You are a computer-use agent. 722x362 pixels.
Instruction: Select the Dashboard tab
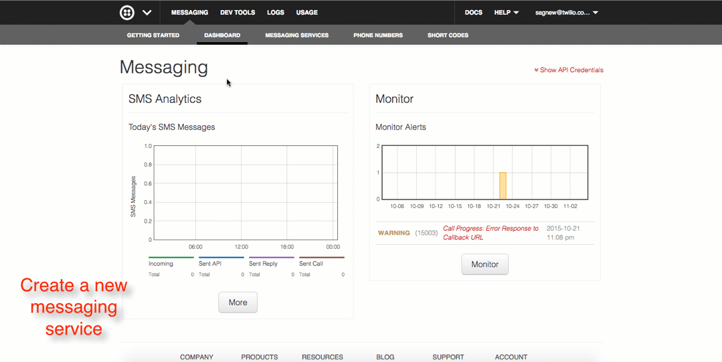222,35
